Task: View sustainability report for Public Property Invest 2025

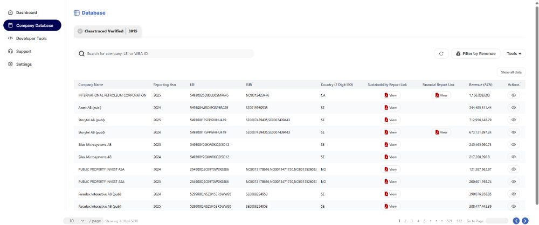Action: pyautogui.click(x=390, y=182)
